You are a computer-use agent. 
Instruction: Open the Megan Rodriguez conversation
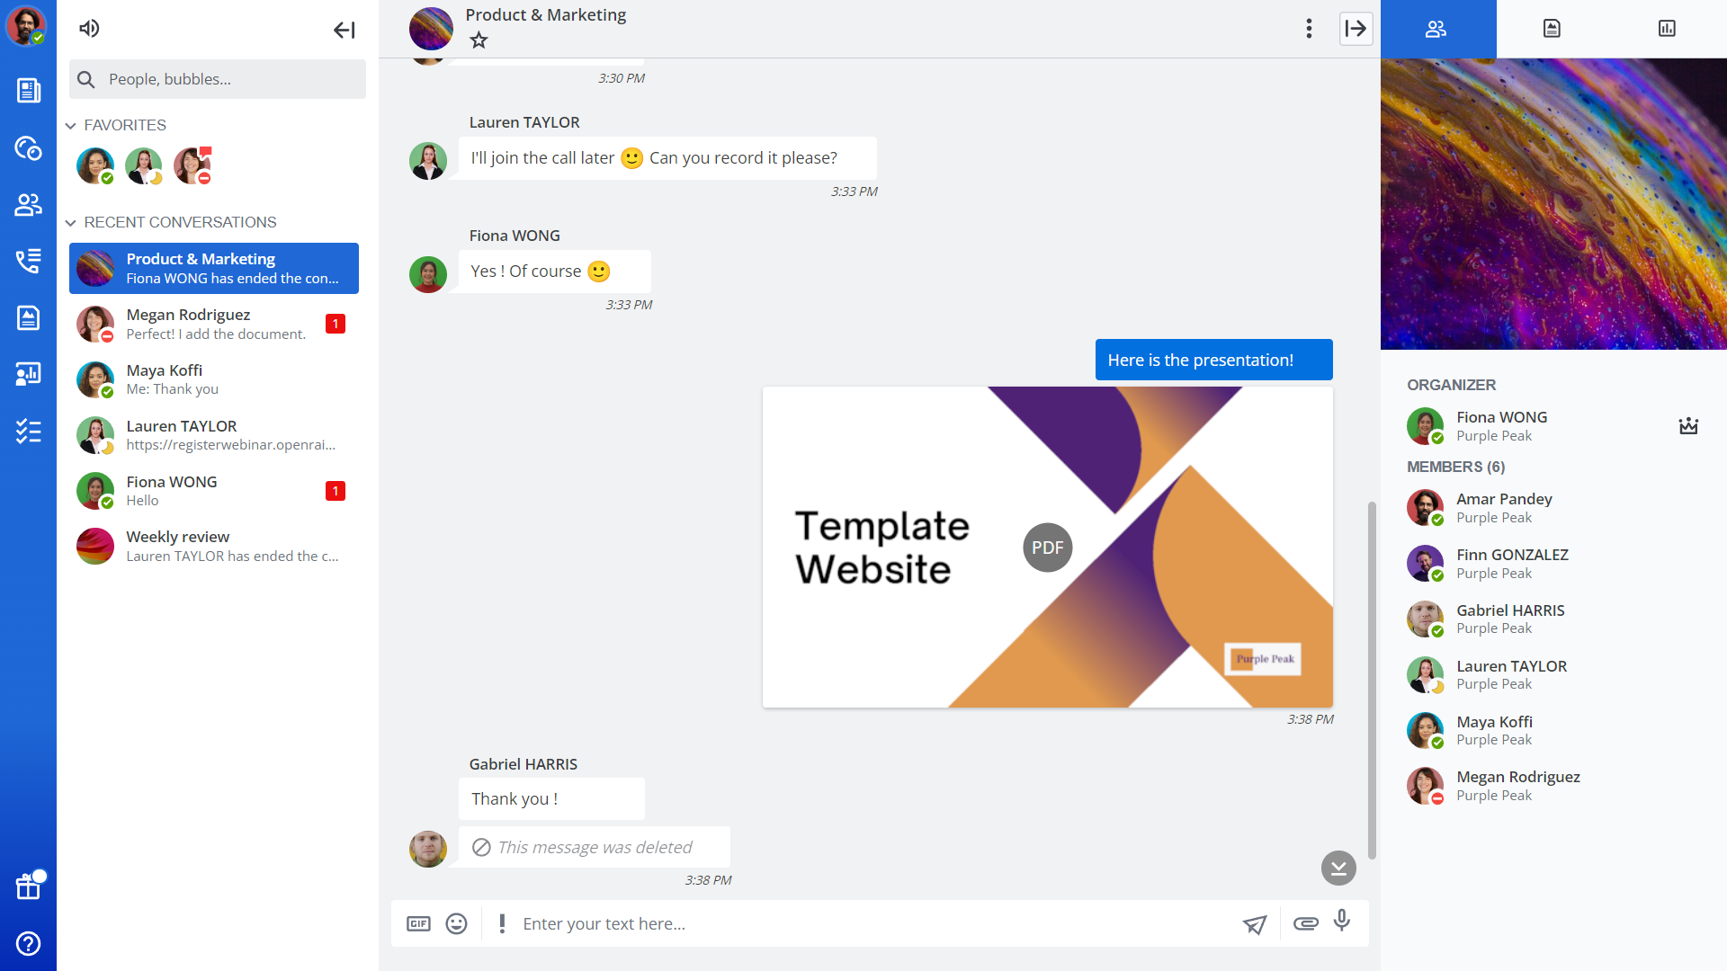click(x=214, y=324)
